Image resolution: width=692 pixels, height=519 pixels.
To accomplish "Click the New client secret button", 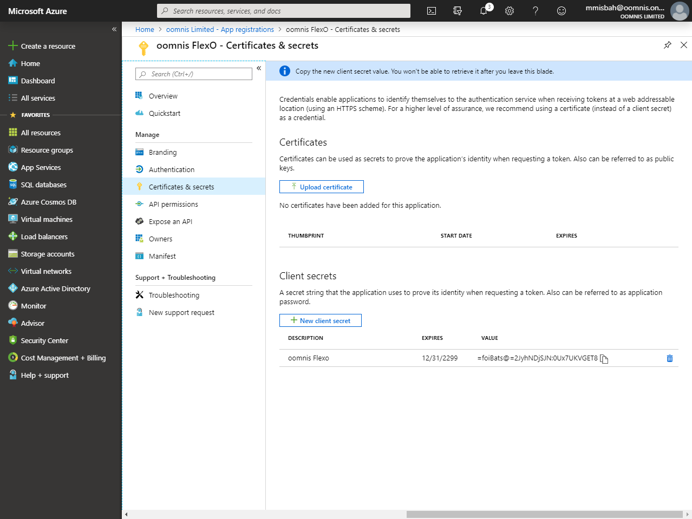I will pyautogui.click(x=321, y=320).
